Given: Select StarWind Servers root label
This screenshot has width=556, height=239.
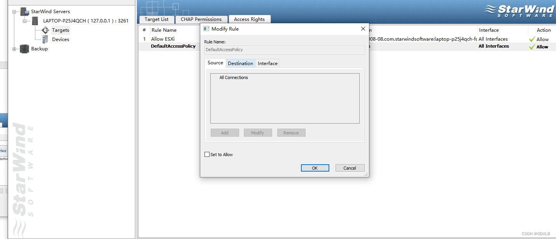Looking at the screenshot, I should pos(51,12).
